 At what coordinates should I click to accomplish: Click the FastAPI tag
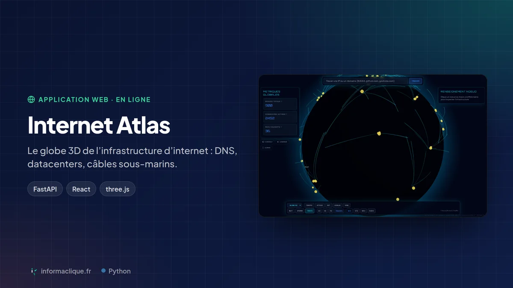pyautogui.click(x=45, y=189)
